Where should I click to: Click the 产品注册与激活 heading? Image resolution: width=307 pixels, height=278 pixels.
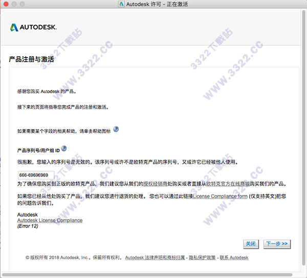coord(31,59)
